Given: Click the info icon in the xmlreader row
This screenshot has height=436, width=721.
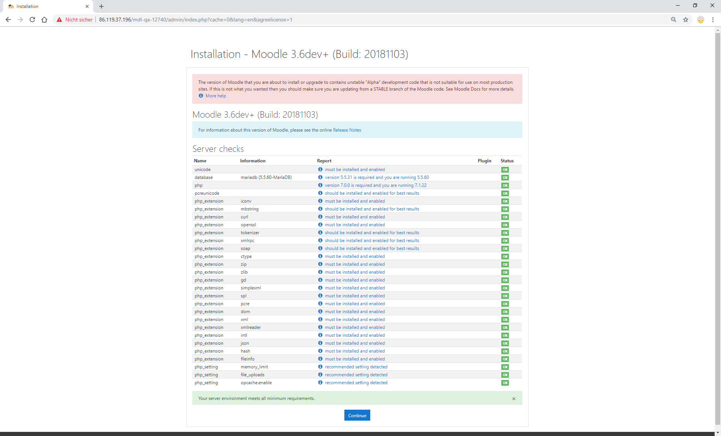Looking at the screenshot, I should (x=320, y=327).
